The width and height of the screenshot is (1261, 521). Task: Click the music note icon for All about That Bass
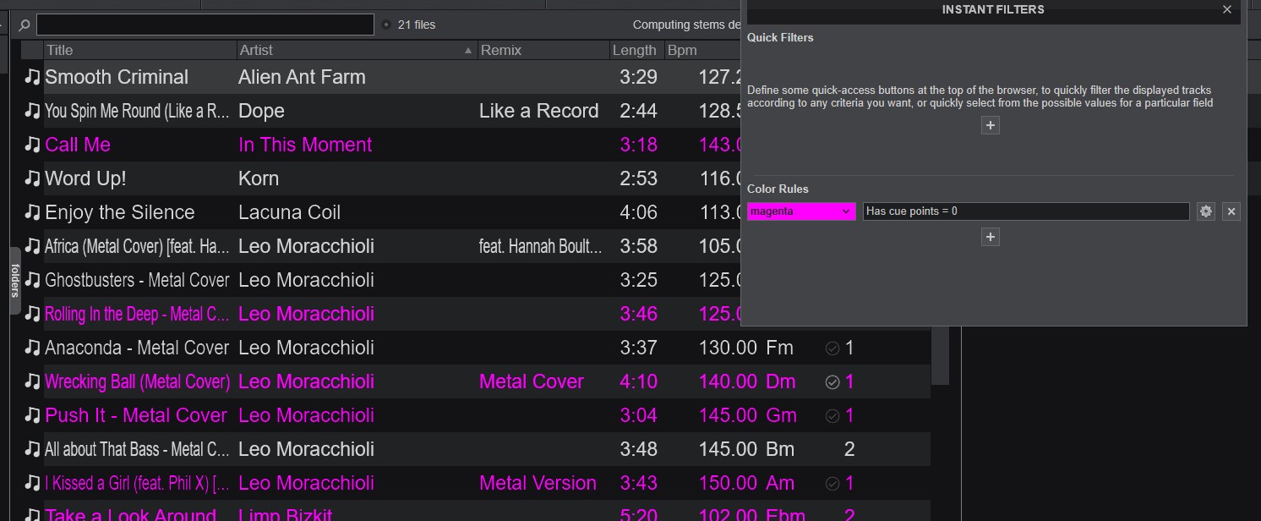32,449
